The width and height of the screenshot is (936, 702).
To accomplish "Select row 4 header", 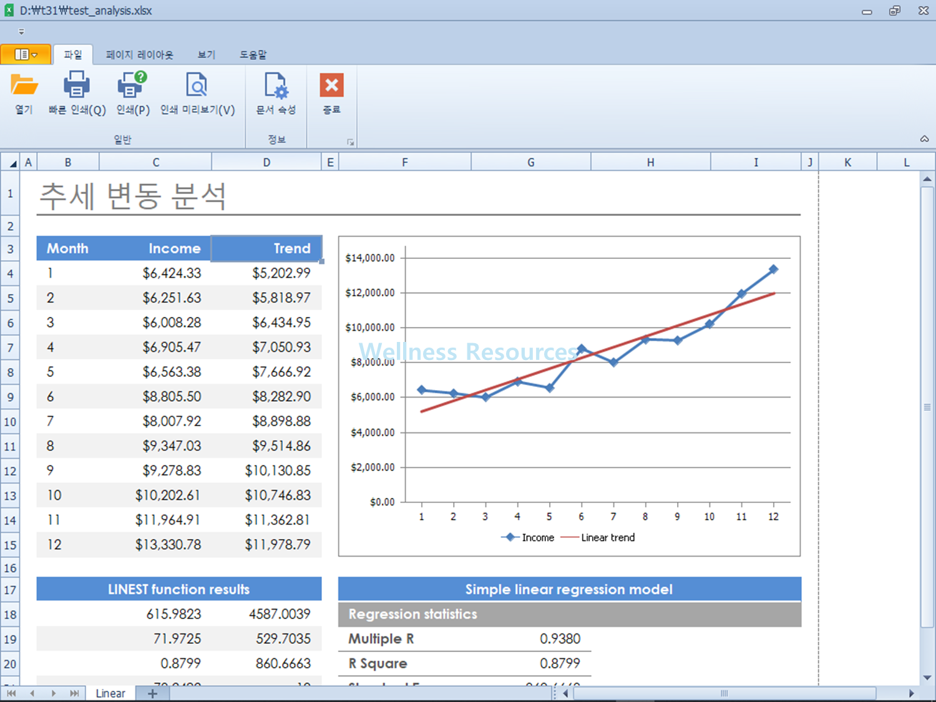I will tap(10, 274).
